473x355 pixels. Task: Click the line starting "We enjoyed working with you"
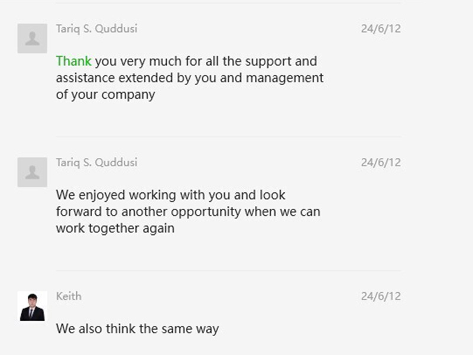(170, 195)
